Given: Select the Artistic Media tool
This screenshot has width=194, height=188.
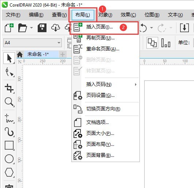Looking at the screenshot, I should (9, 132).
